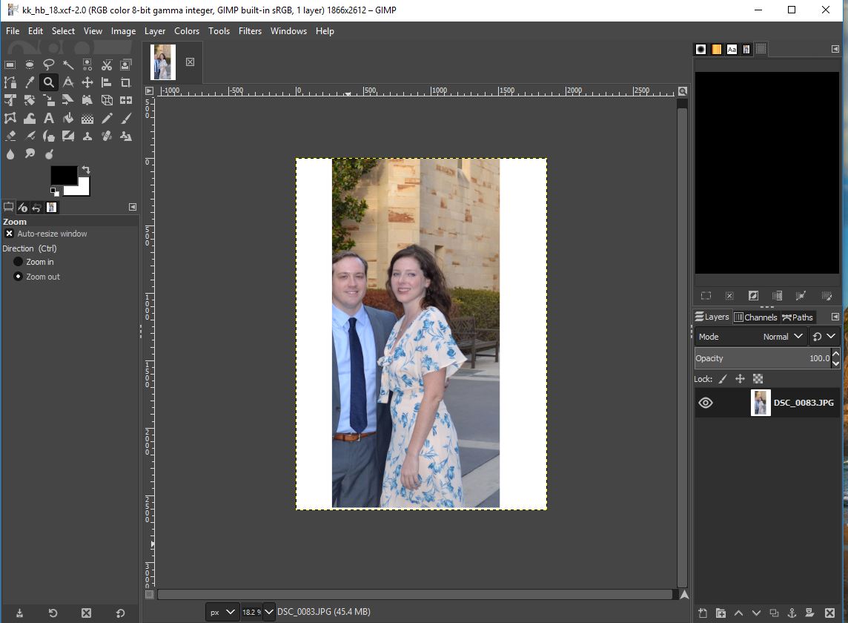
Task: Select the Zoom in radio button
Action: [19, 262]
